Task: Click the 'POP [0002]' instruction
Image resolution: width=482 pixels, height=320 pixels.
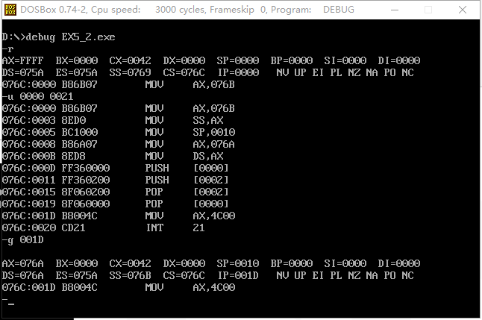Action: coord(187,192)
